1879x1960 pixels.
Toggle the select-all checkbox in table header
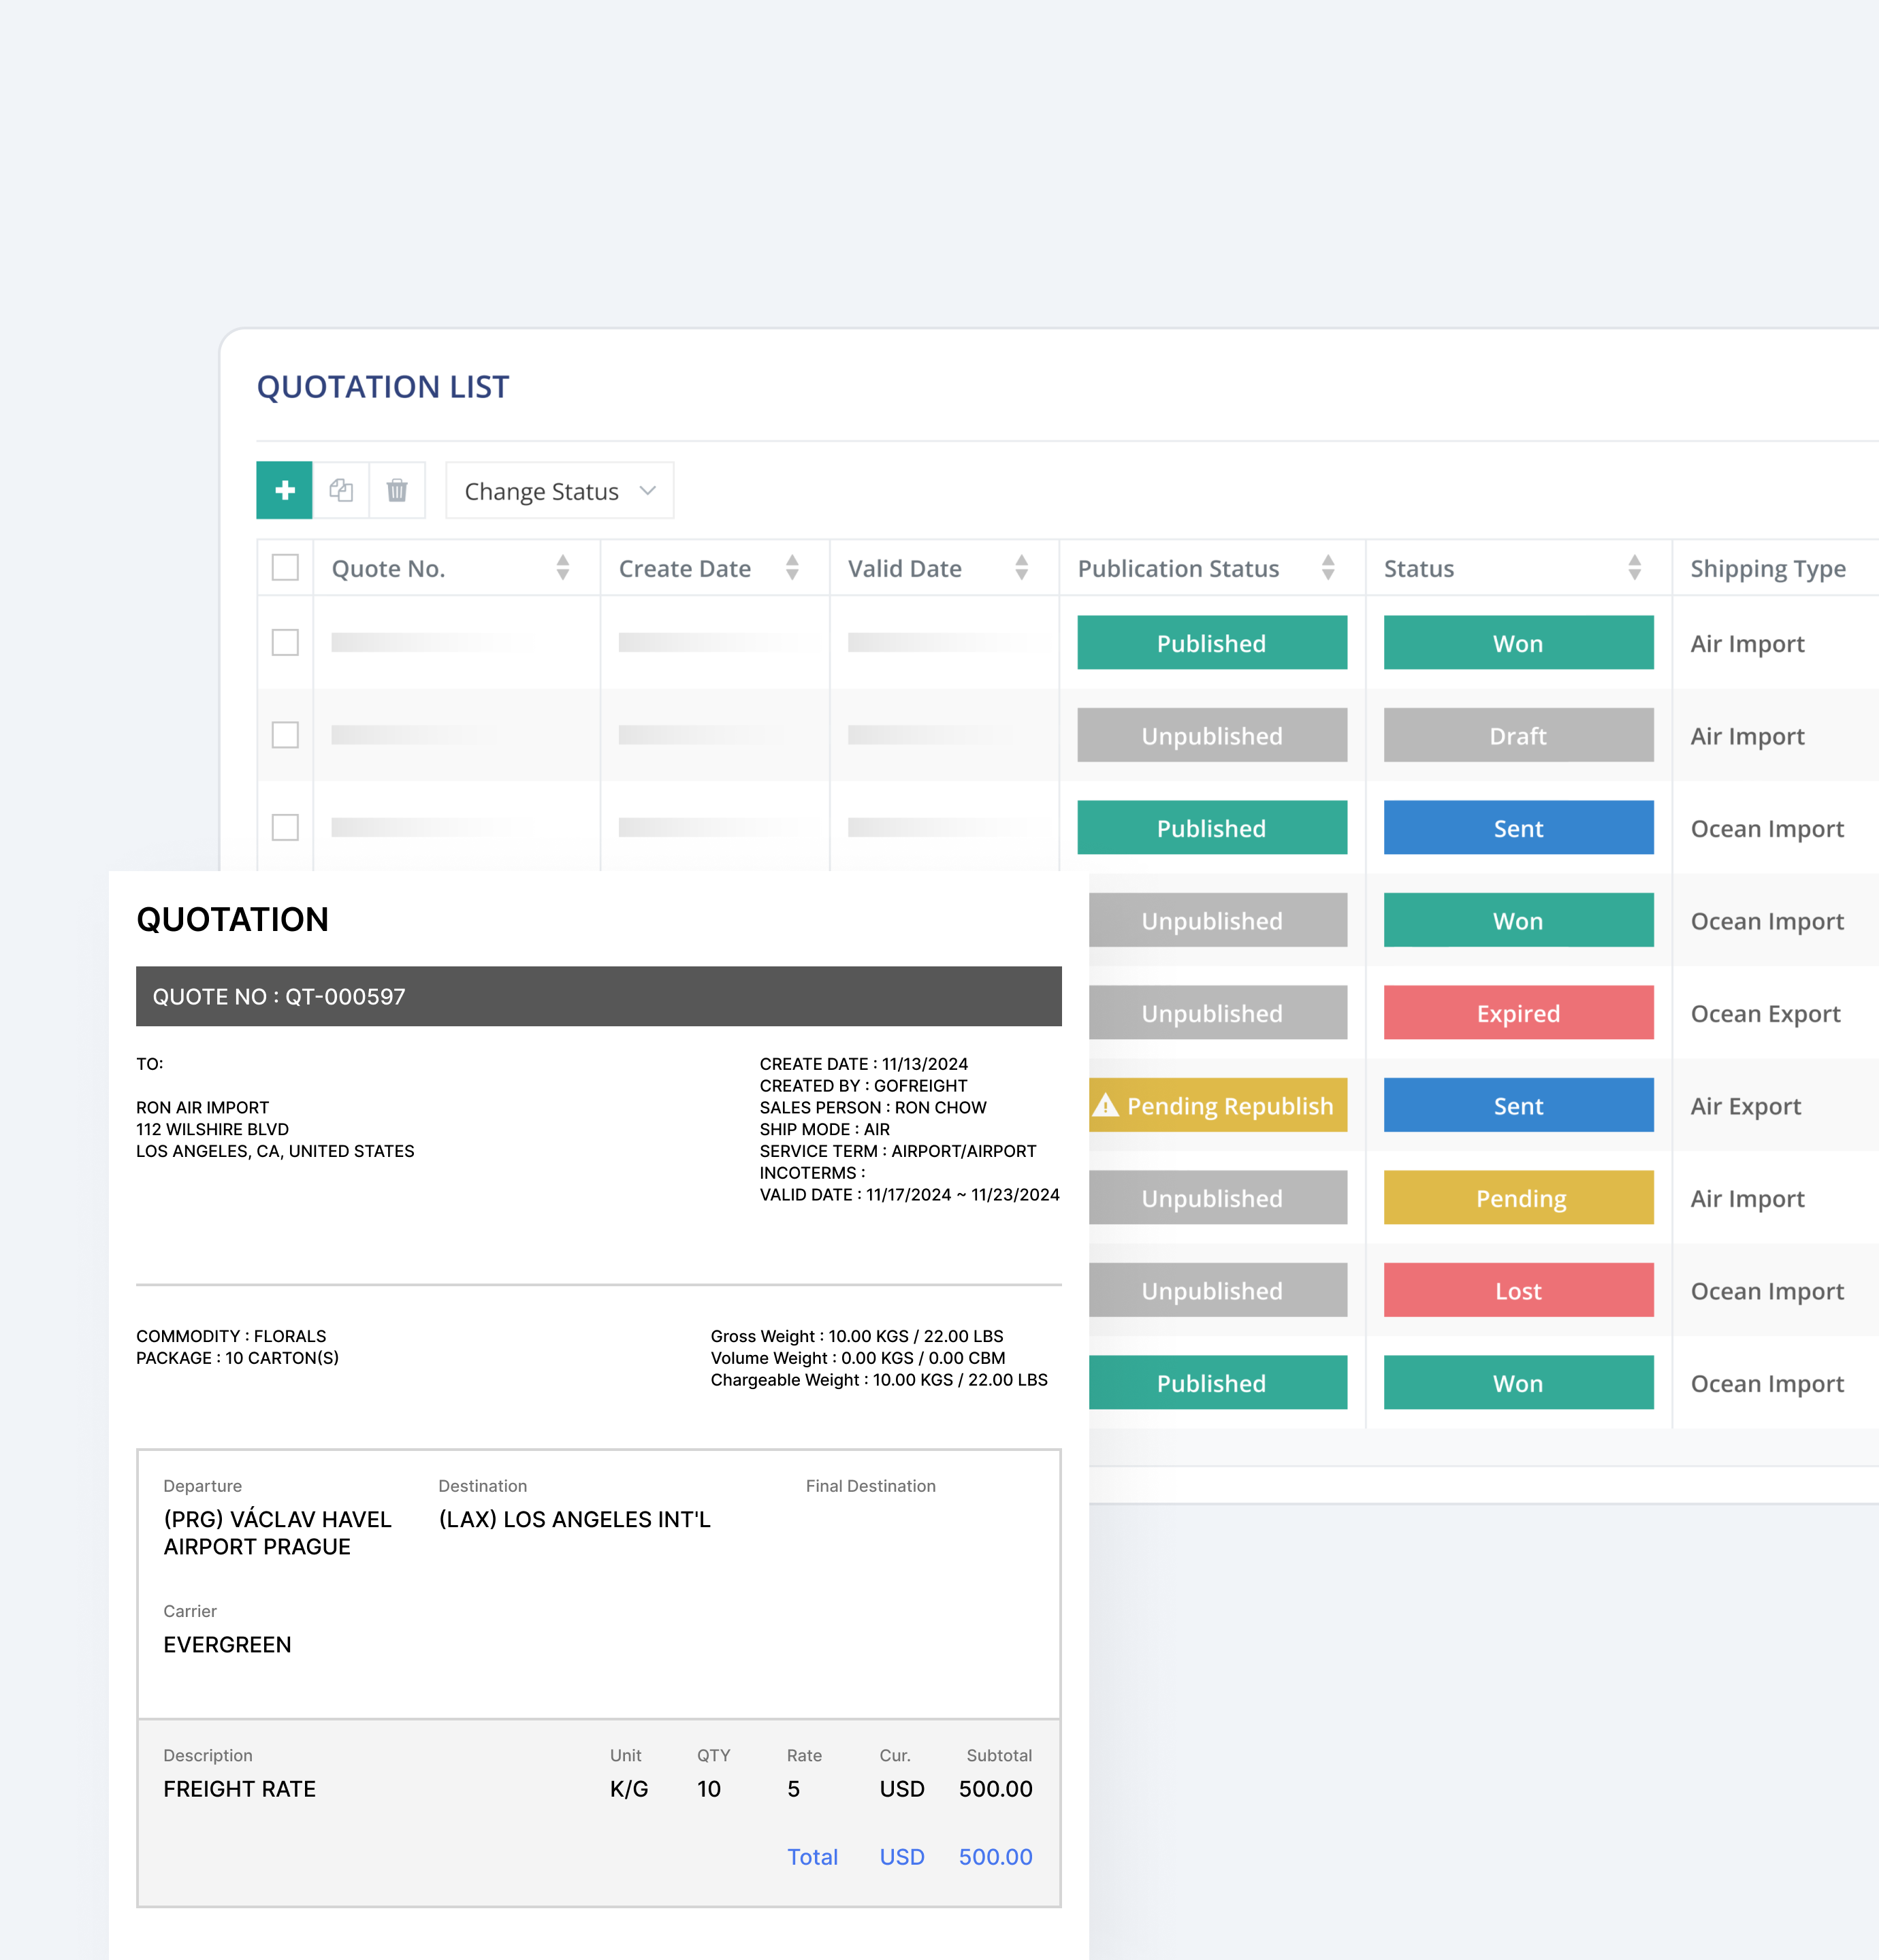pos(285,568)
